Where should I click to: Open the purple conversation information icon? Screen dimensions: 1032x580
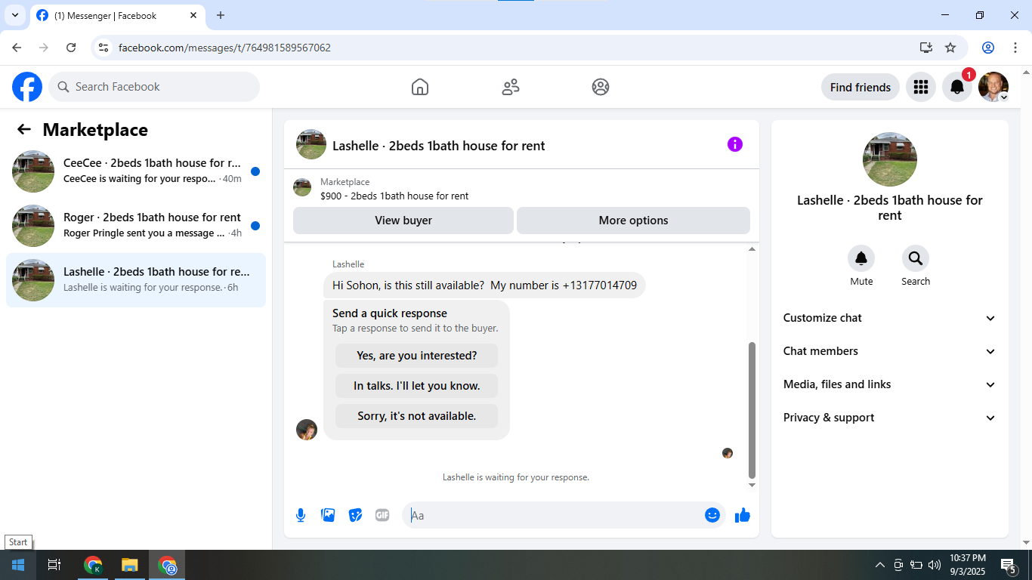pos(735,144)
